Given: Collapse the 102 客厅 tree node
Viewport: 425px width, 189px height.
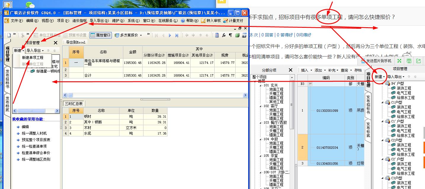Looking at the screenshot, I should coord(261,106).
